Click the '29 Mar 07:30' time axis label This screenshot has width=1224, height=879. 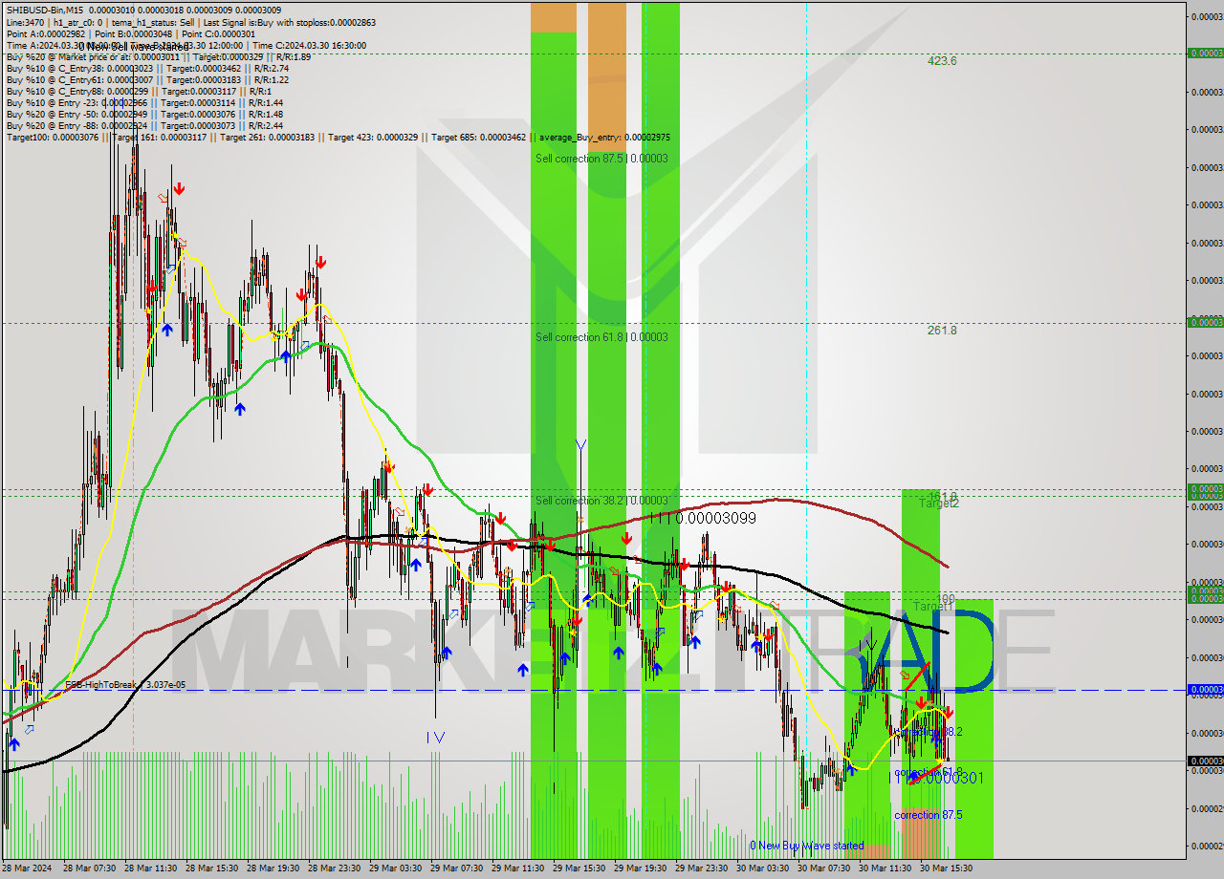456,868
